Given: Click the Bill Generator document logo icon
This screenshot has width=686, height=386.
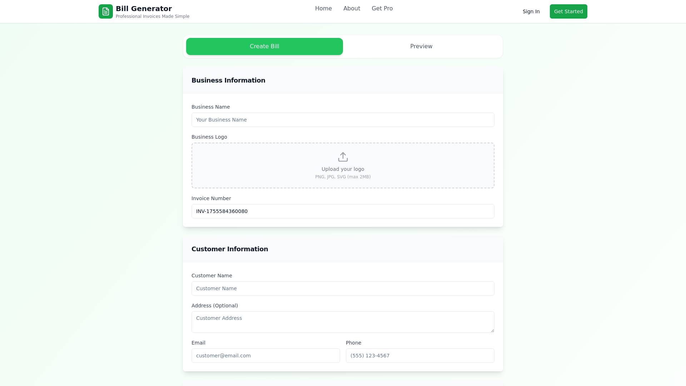Looking at the screenshot, I should [x=106, y=11].
